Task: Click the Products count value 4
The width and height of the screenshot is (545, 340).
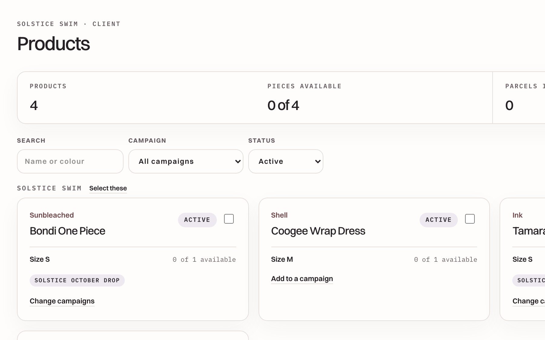Action: click(x=34, y=105)
